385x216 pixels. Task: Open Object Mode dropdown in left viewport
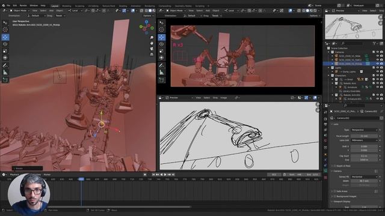pyautogui.click(x=19, y=11)
